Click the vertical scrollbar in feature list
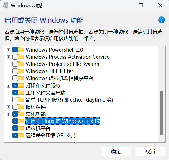Image resolution: width=169 pixels, height=160 pixels. 162,113
